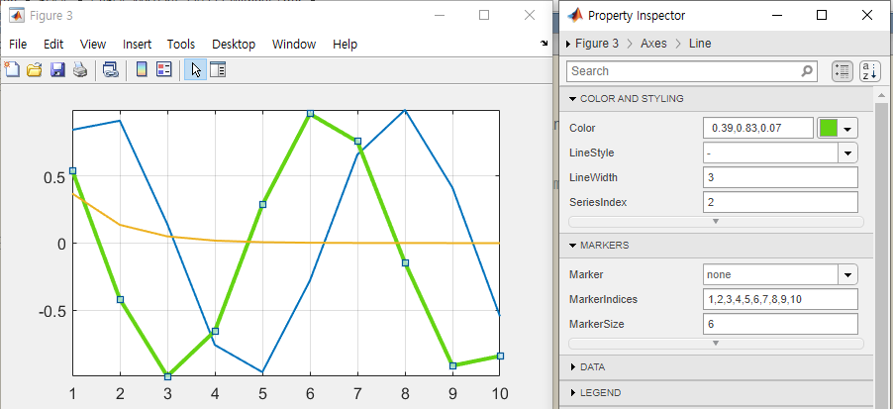
Task: Expand the LEGEND section
Action: point(573,392)
